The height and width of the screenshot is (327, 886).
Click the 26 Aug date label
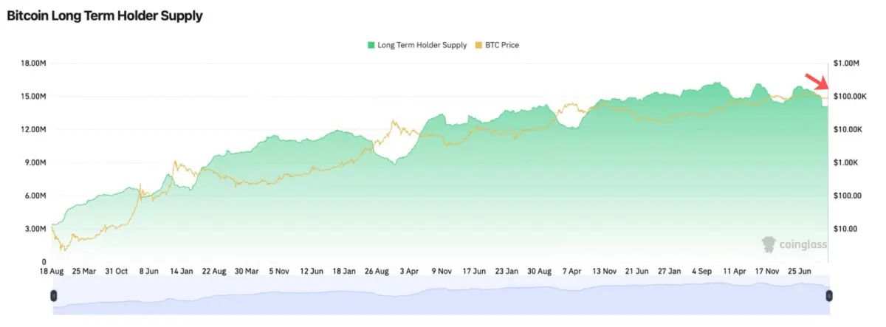pyautogui.click(x=377, y=271)
